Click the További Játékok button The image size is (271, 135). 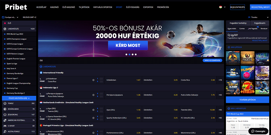coord(247,100)
